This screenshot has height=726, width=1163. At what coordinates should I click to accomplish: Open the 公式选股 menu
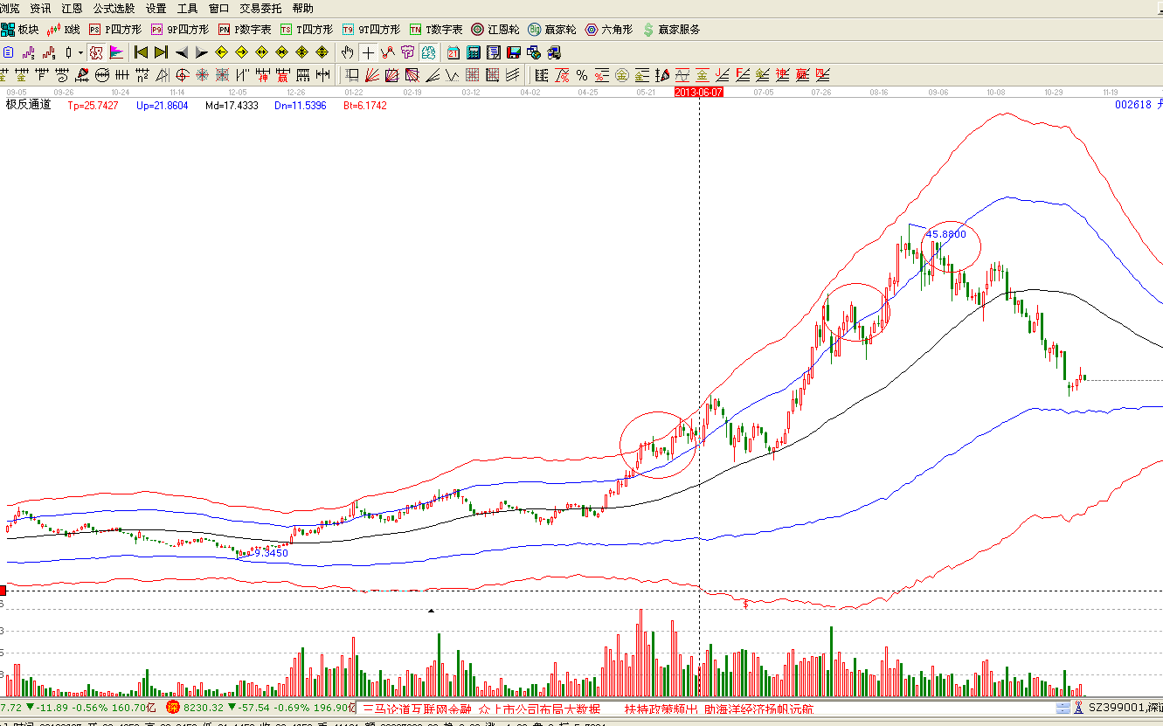point(114,8)
